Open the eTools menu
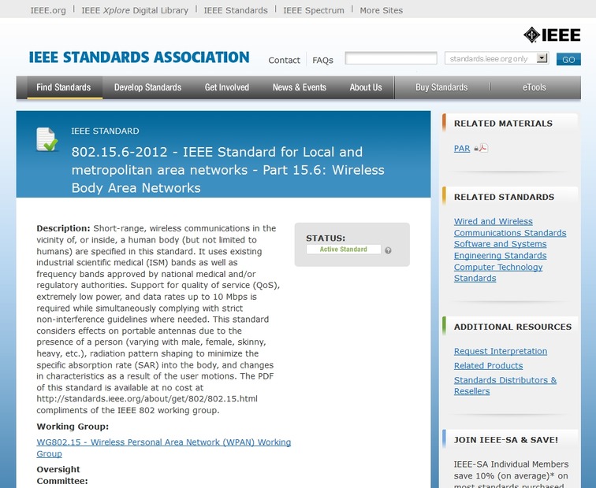 pos(535,87)
